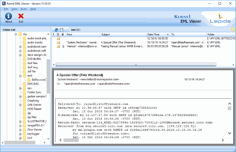Open the File menu
This screenshot has height=152, width=236.
6,9
